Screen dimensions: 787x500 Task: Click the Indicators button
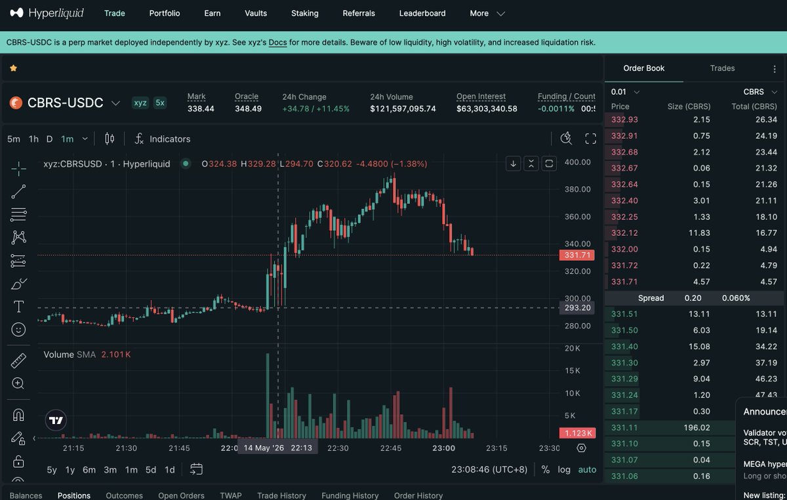pos(162,139)
